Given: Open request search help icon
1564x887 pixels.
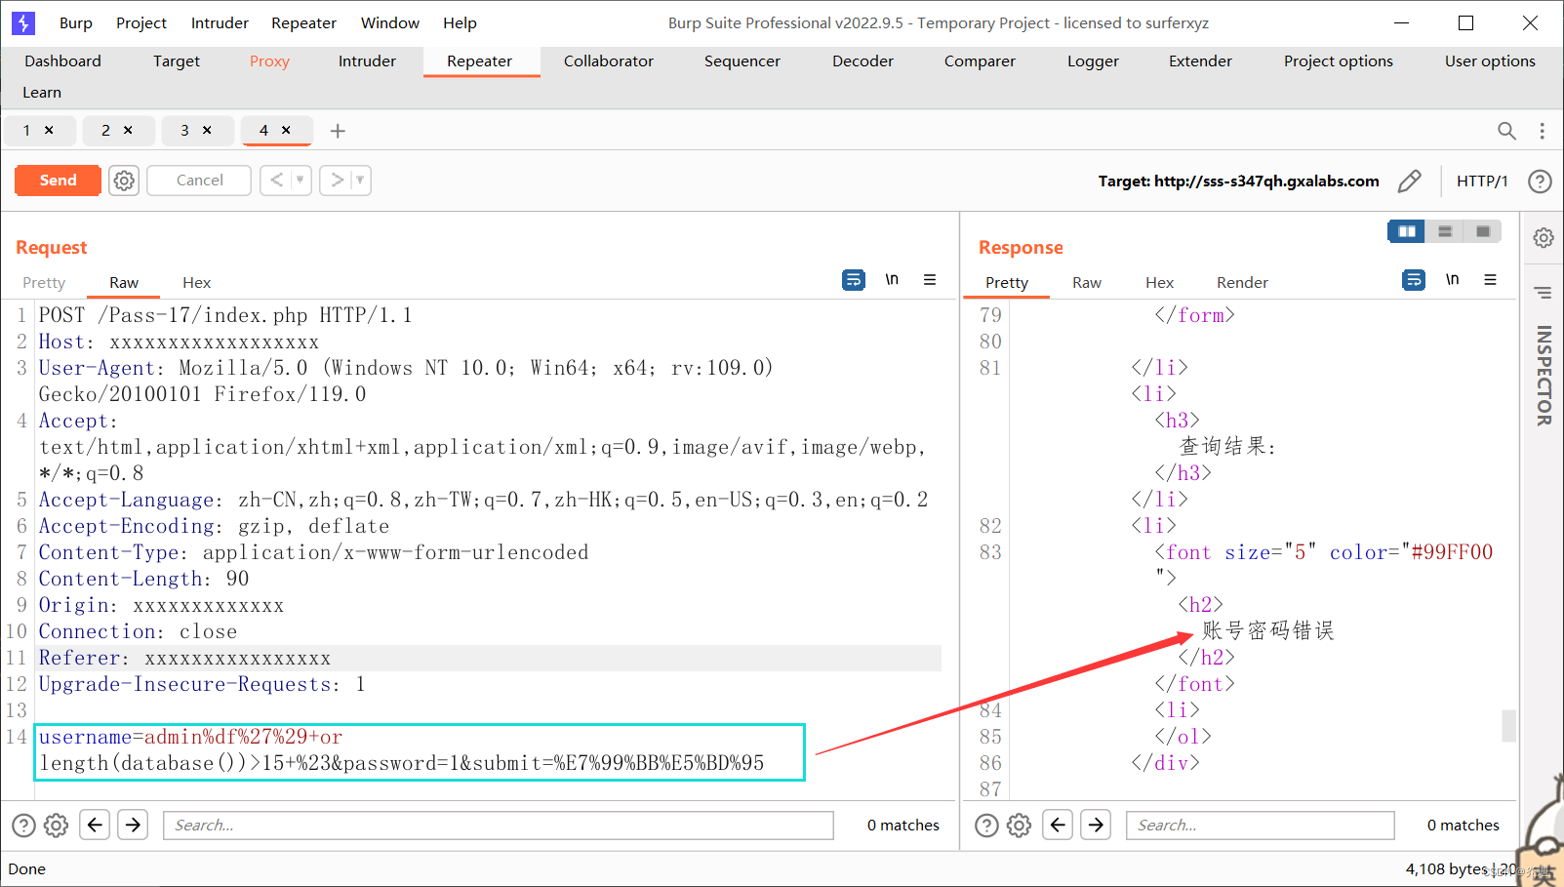Looking at the screenshot, I should tap(23, 826).
